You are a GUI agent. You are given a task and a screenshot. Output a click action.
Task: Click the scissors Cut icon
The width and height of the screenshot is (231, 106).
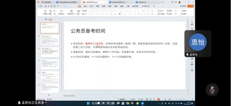tap(54, 11)
